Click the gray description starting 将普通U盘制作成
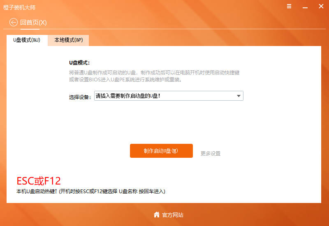 [x=154, y=76]
